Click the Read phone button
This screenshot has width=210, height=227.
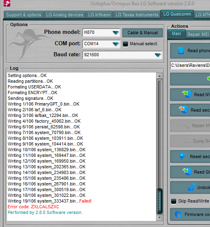(190, 51)
